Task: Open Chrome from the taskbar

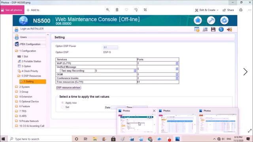Action: pyautogui.click(x=150, y=139)
